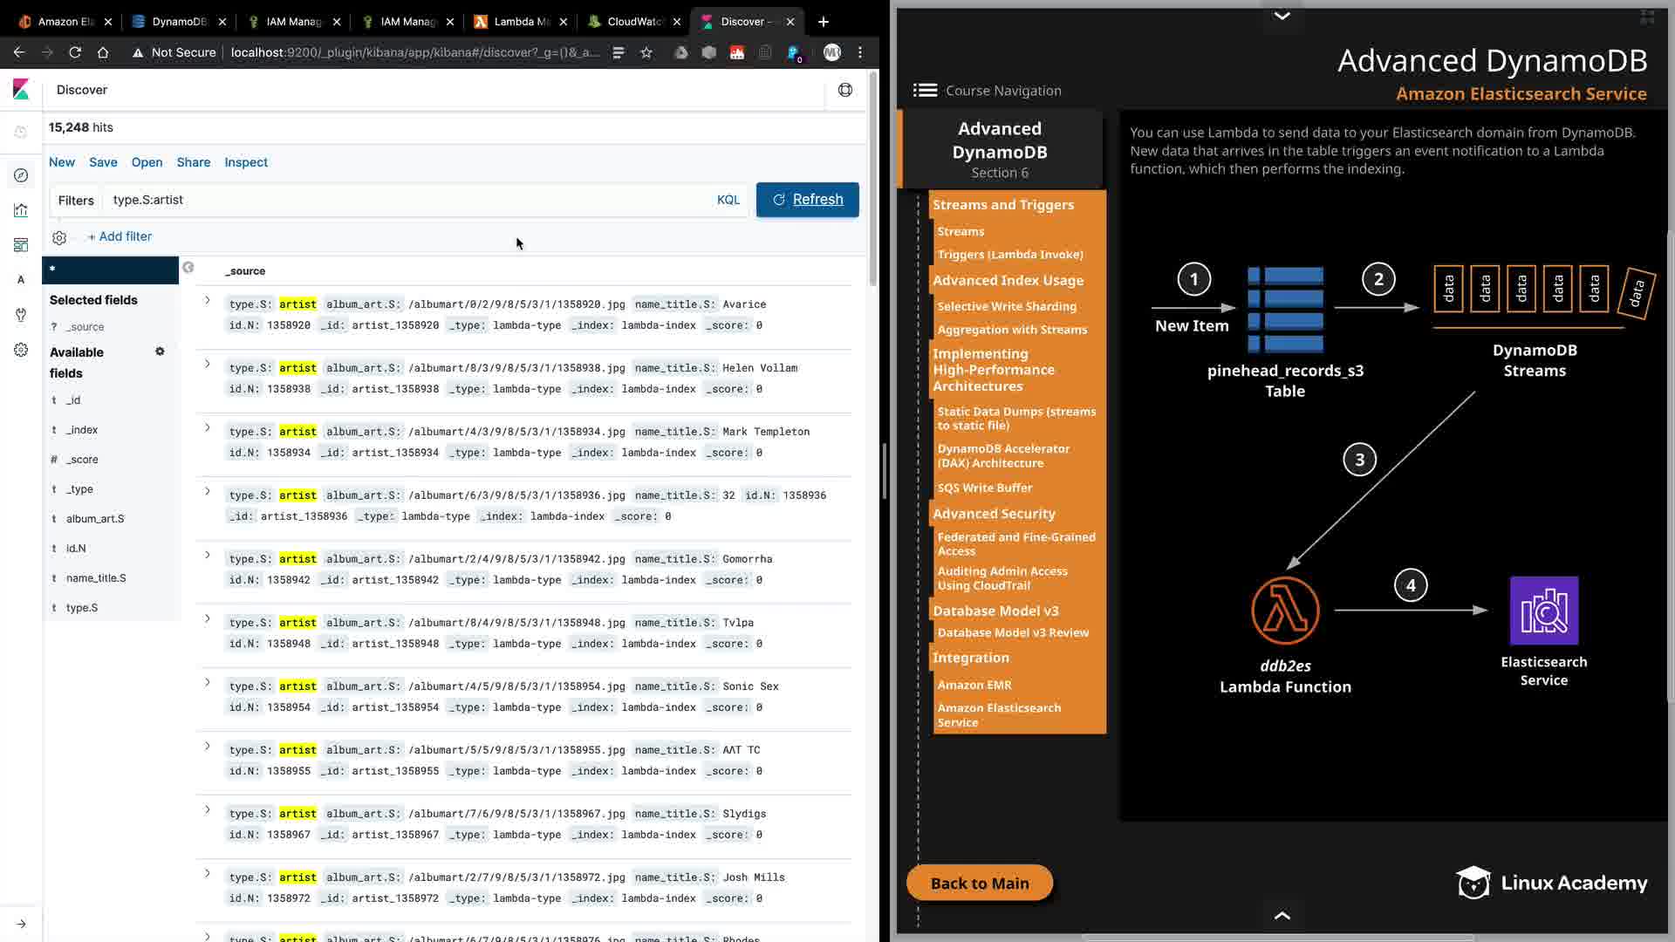Open Kibana Visualize chart icon in sidebar
The image size is (1675, 942).
(21, 210)
